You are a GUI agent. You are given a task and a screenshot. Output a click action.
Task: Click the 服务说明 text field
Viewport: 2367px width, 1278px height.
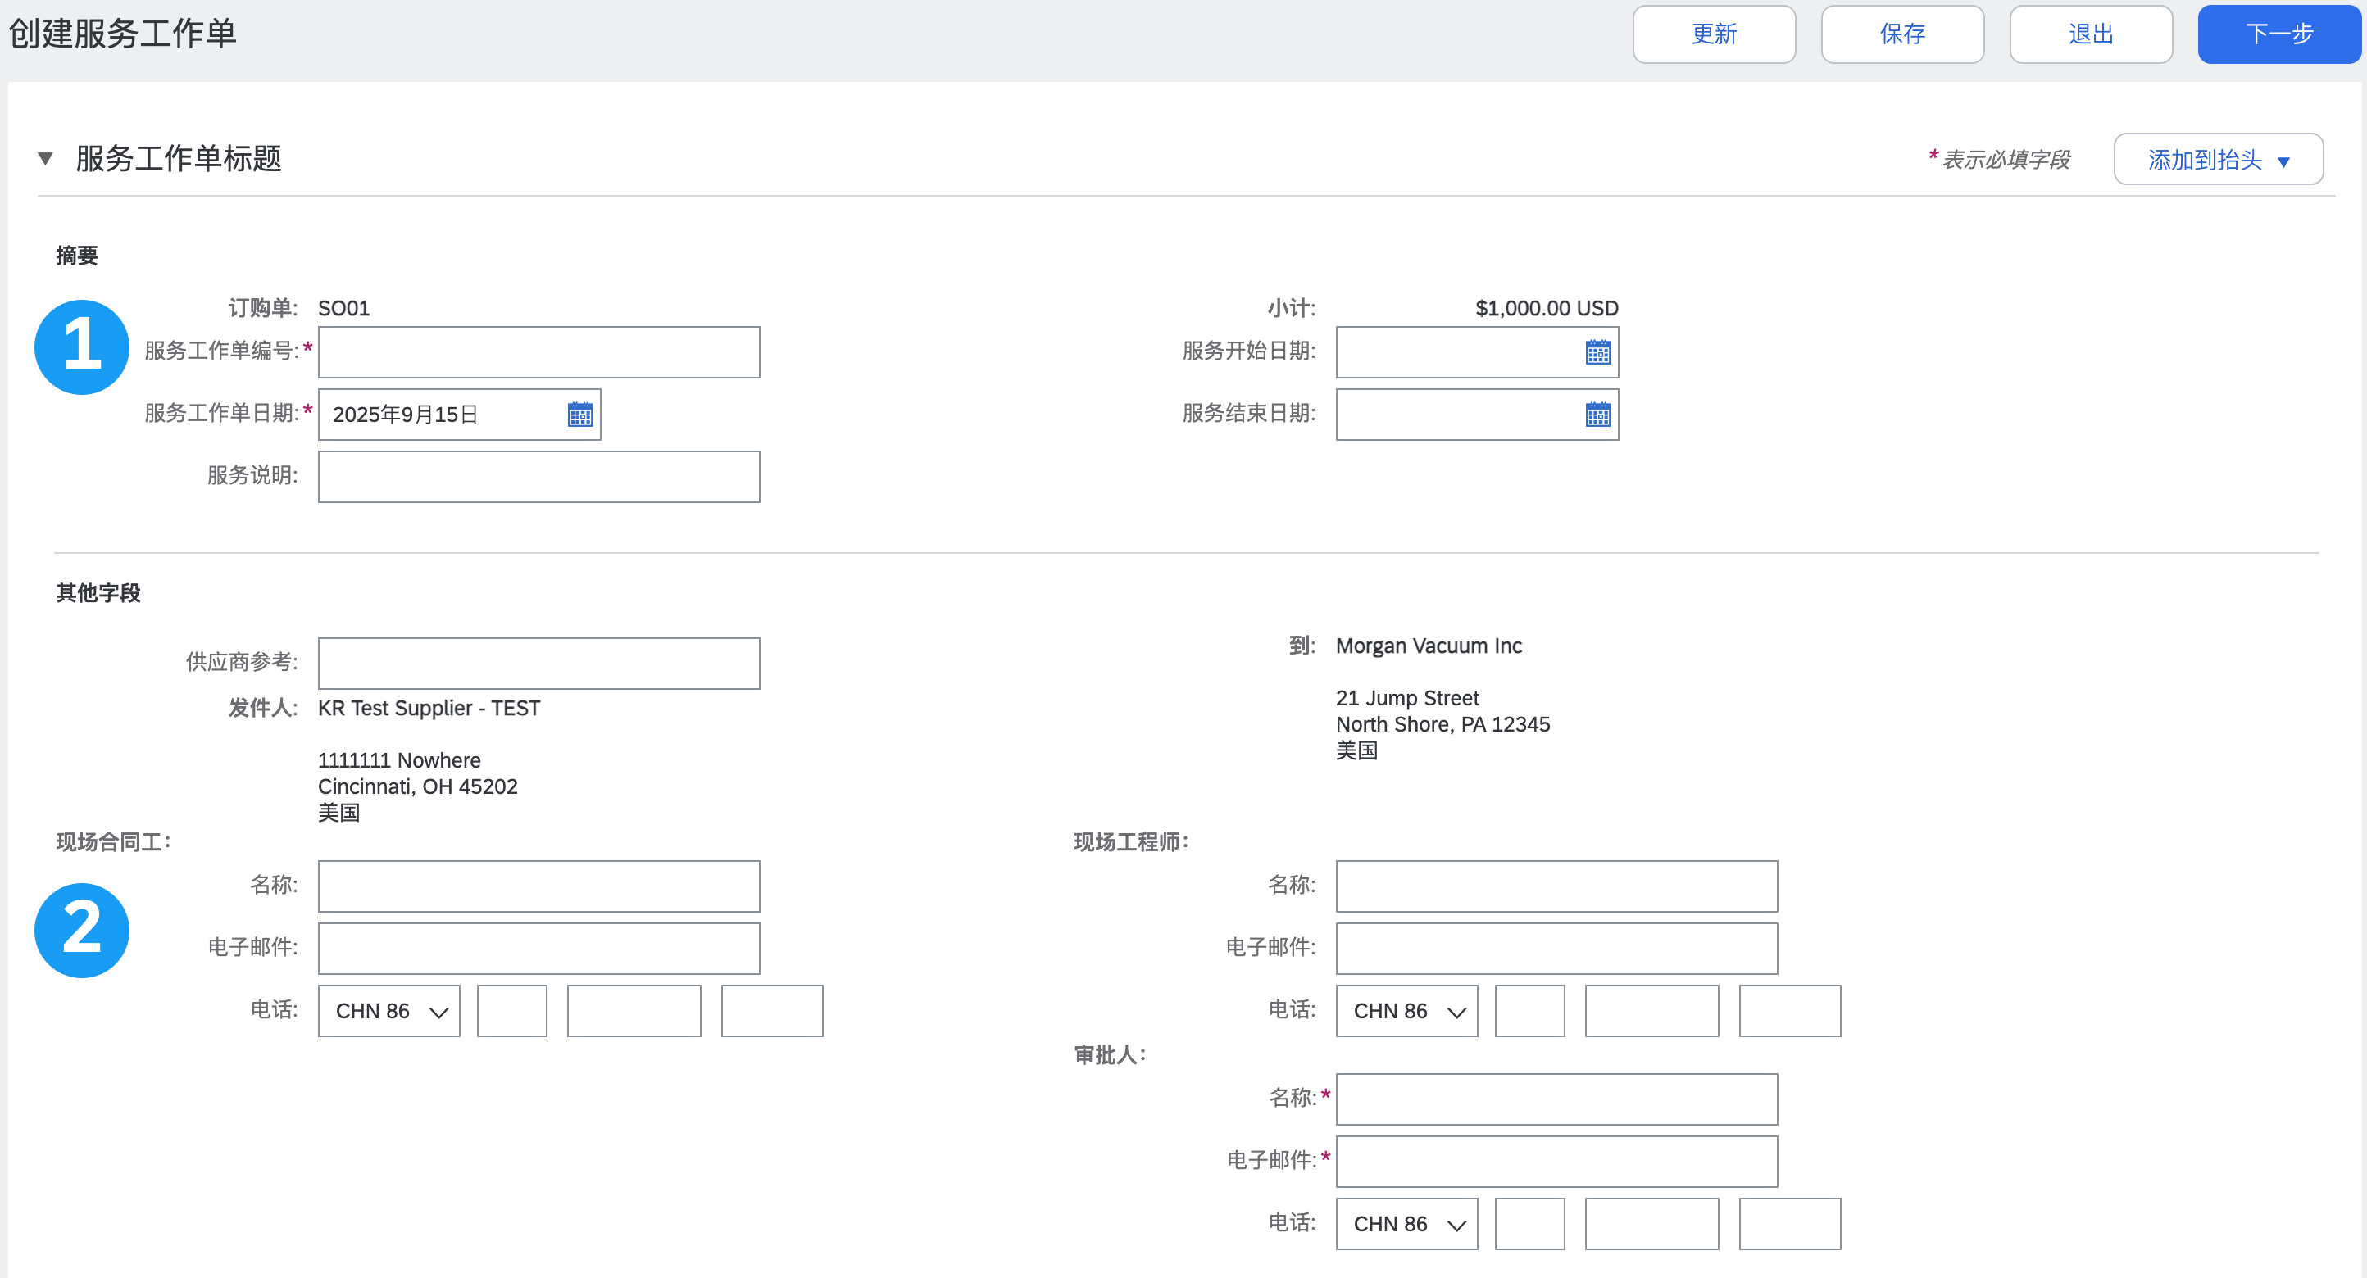[x=538, y=476]
